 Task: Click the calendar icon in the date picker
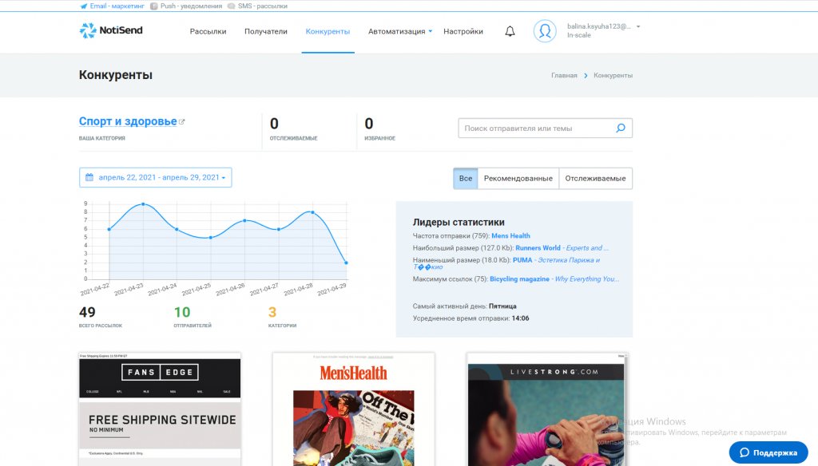89,177
